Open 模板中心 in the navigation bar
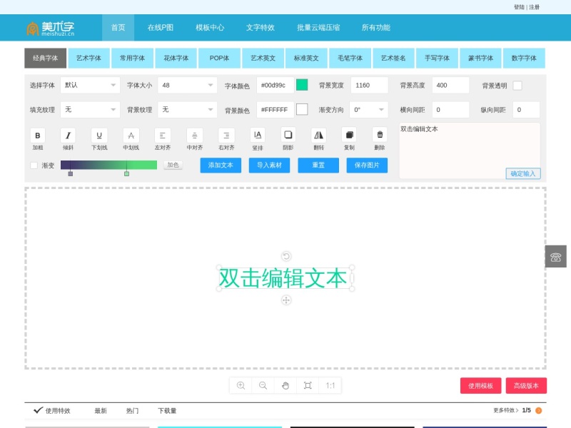Viewport: 571px width, 428px height. [x=210, y=28]
